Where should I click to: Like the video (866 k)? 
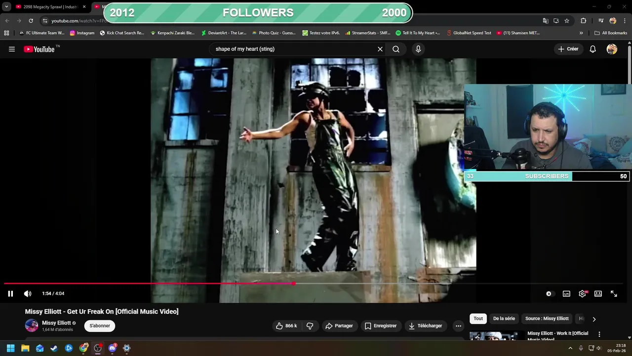[x=286, y=326]
